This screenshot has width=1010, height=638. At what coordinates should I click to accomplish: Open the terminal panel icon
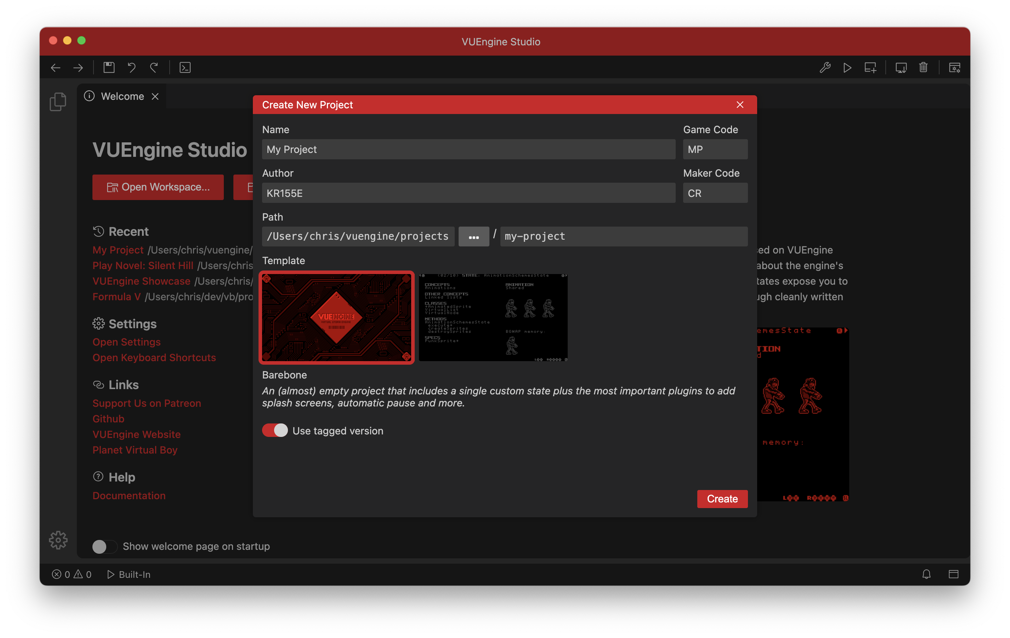pos(185,68)
